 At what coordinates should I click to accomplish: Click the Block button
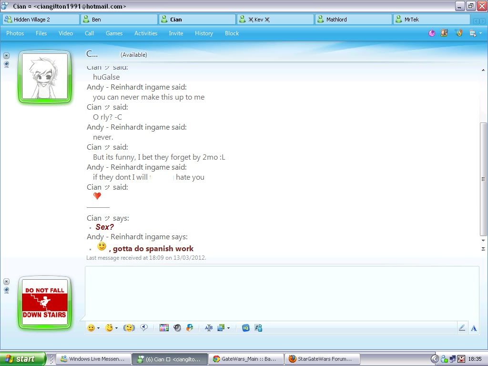232,33
